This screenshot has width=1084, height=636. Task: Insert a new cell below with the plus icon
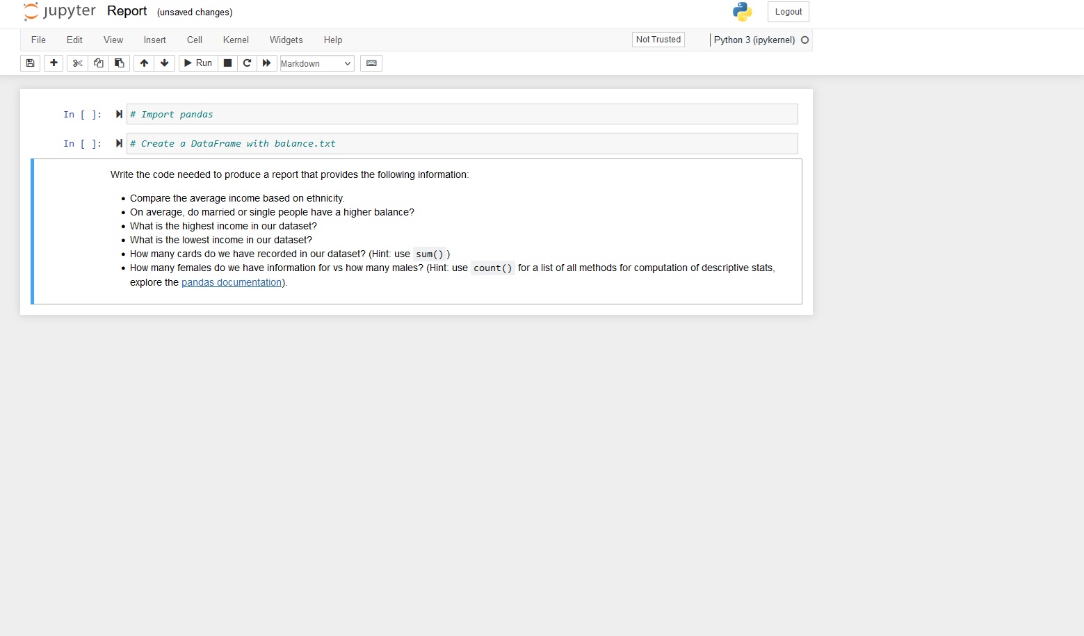tap(53, 63)
